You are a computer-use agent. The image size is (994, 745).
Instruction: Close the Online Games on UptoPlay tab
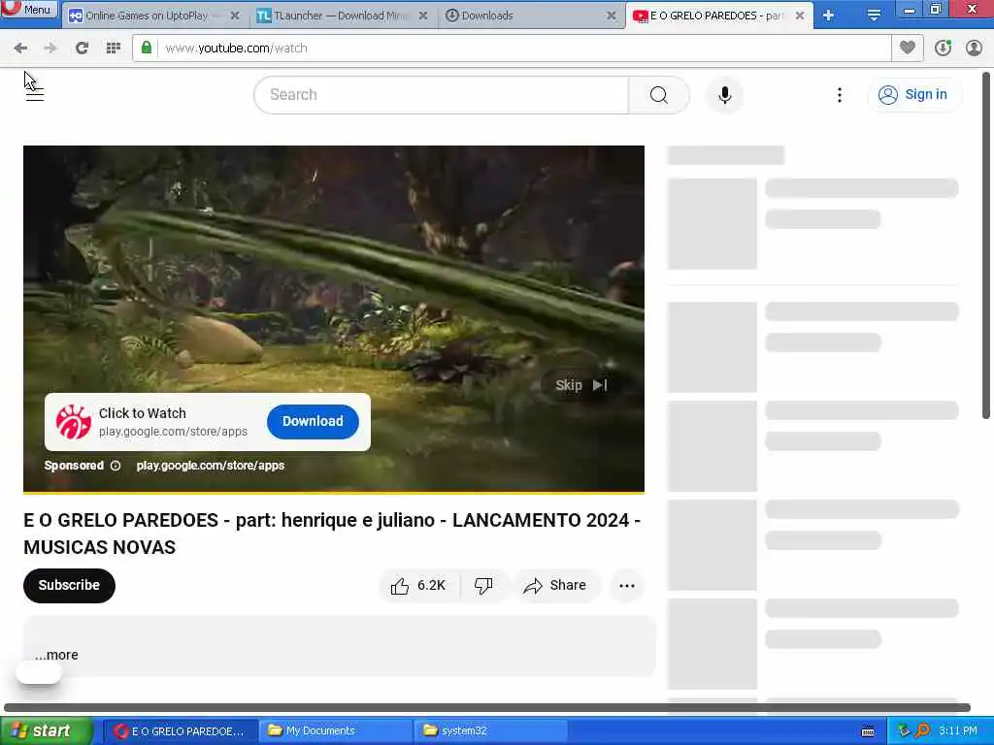pos(235,16)
